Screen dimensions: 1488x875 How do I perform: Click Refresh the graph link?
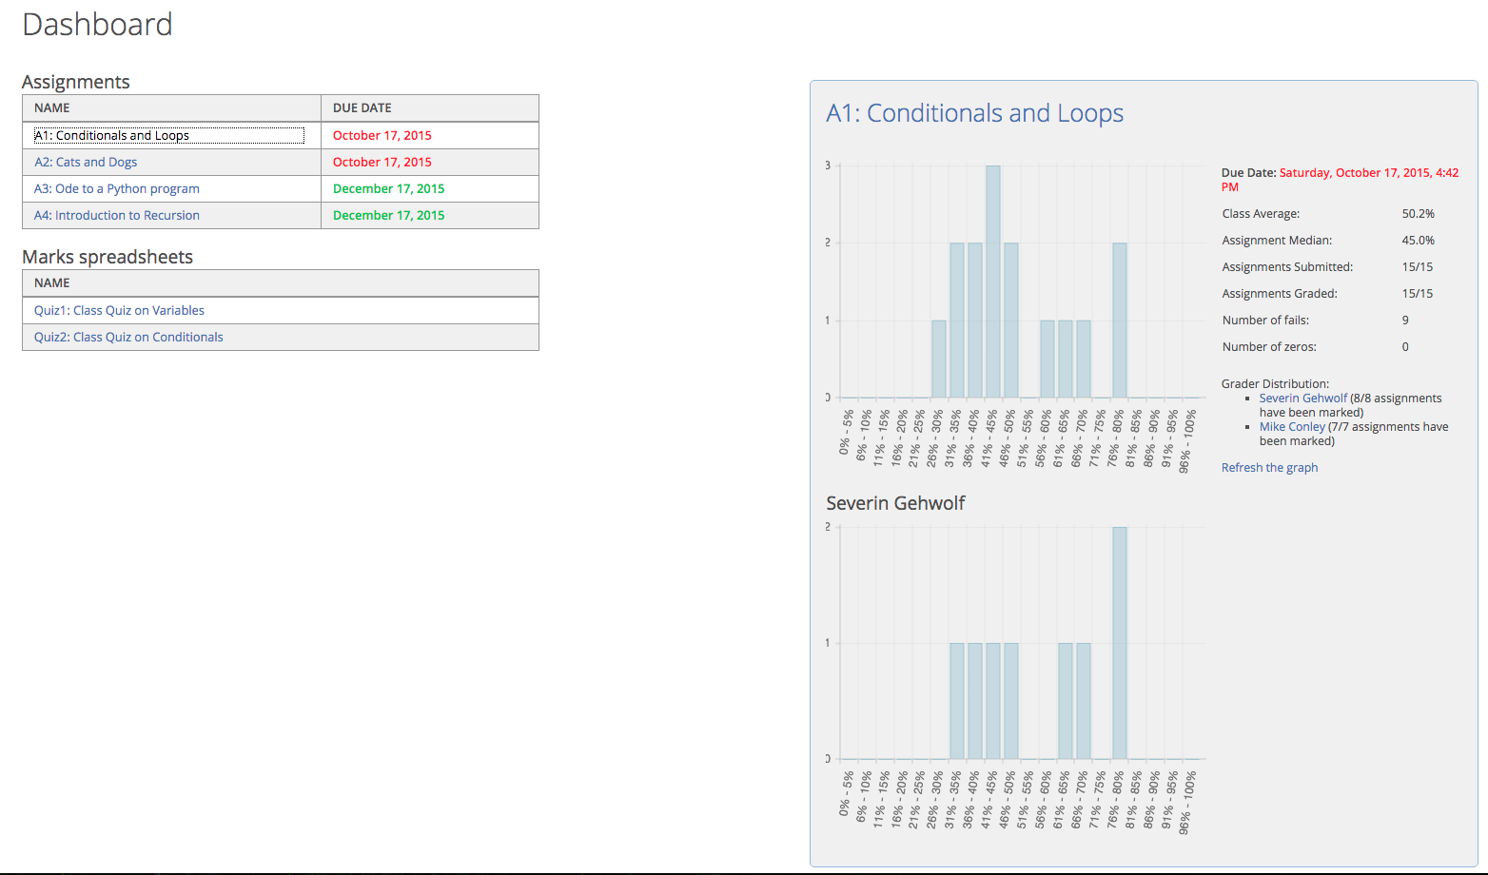(1269, 467)
